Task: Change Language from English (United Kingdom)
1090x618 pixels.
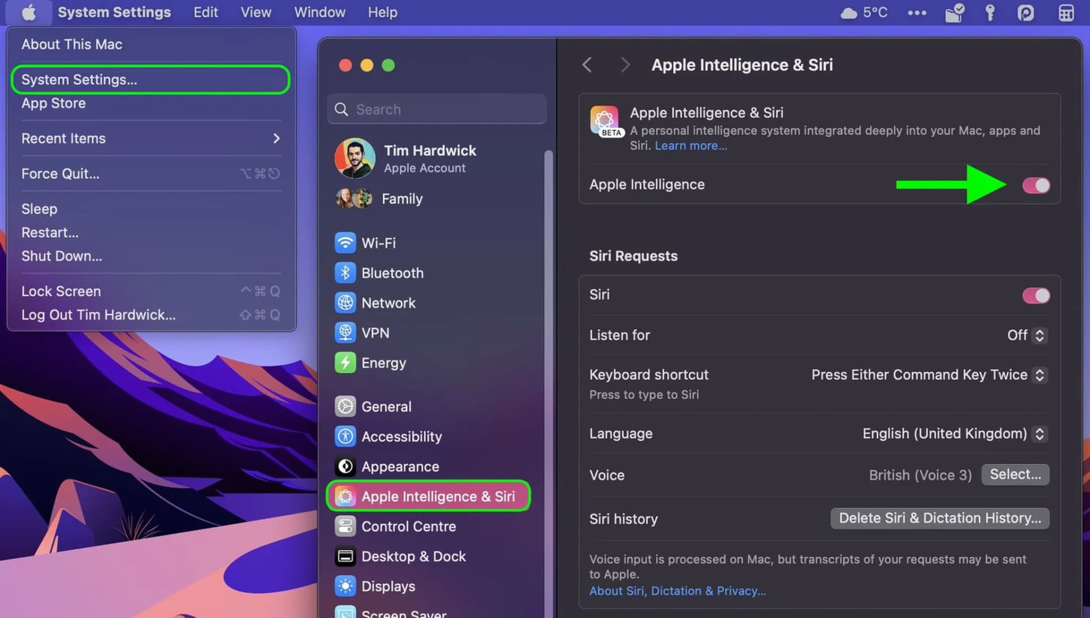Action: 1039,434
